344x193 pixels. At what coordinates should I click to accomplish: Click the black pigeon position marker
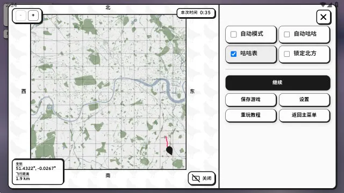point(169,151)
